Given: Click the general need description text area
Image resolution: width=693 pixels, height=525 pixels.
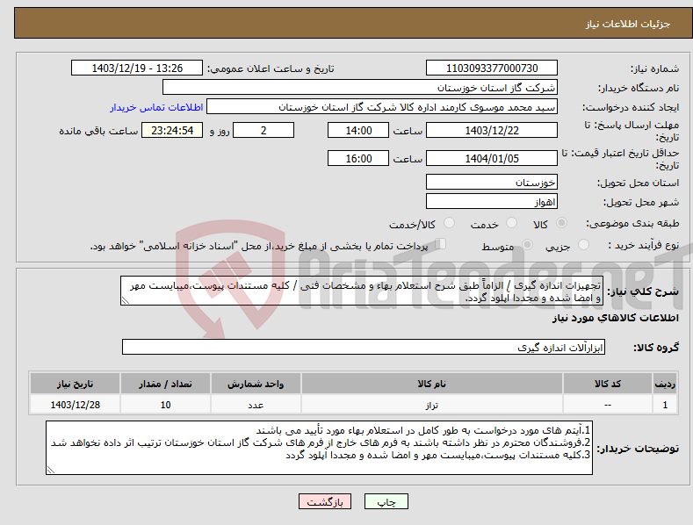Looking at the screenshot, I should [x=362, y=291].
